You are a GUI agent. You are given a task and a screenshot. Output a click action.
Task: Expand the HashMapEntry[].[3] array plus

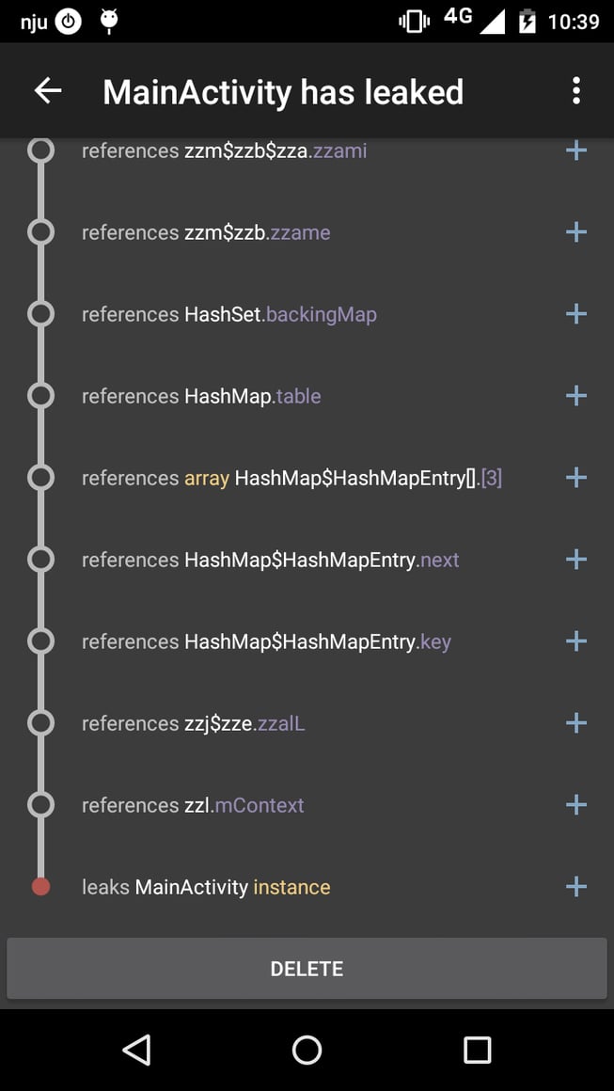pos(575,478)
